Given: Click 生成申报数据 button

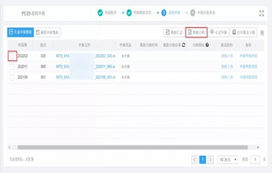Looking at the screenshot, I should (x=20, y=32).
